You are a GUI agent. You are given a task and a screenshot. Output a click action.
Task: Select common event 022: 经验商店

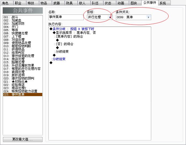point(23,85)
